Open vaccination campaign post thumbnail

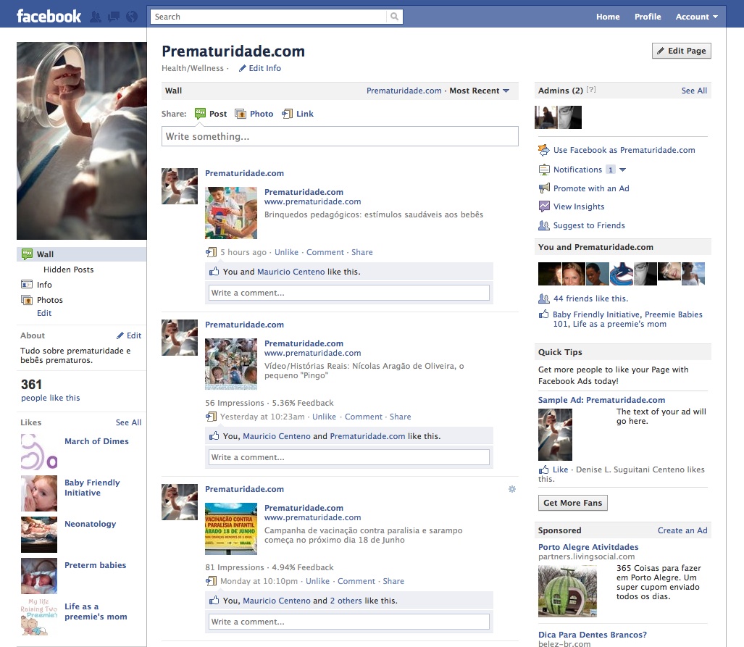(231, 530)
